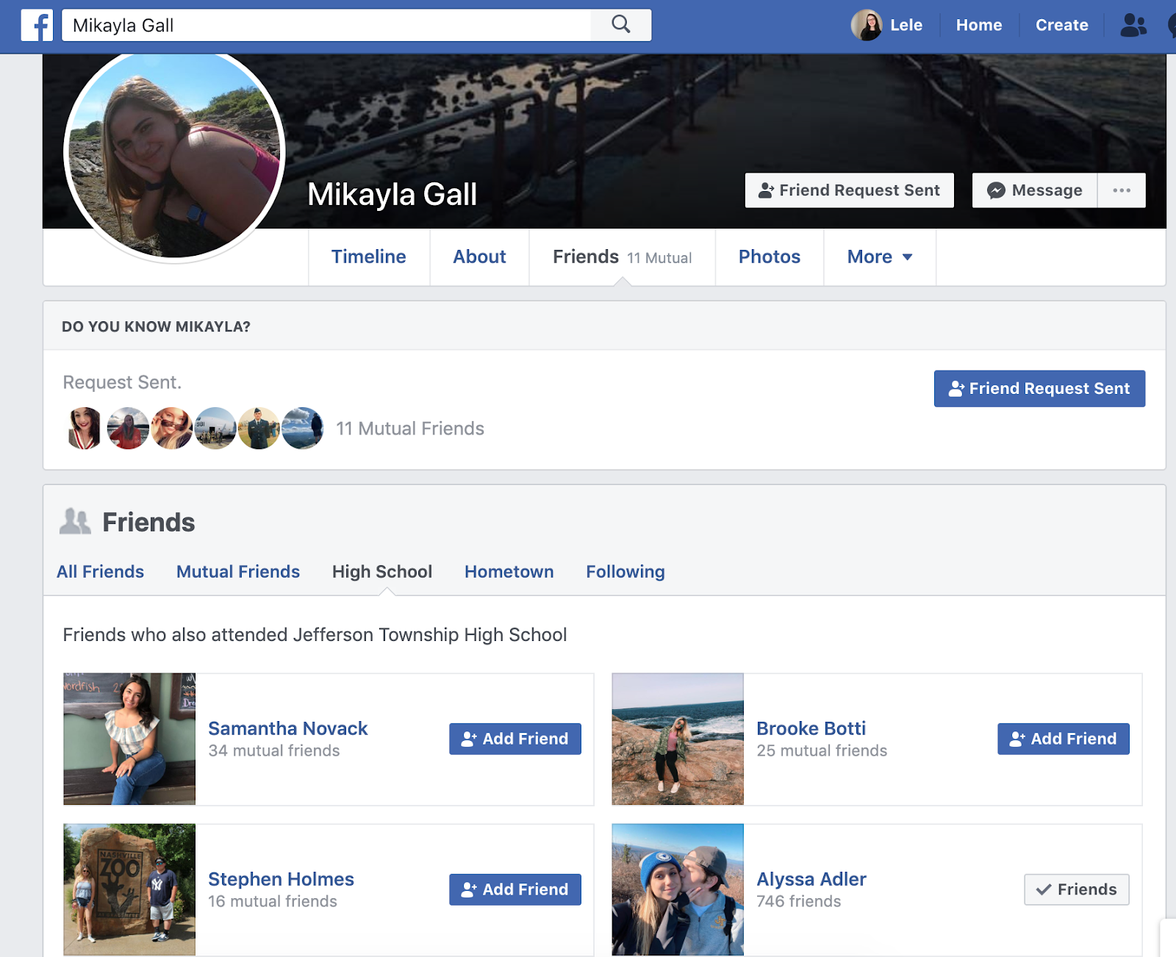This screenshot has height=957, width=1176.
Task: Switch to Mutual Friends filter
Action: pos(238,572)
